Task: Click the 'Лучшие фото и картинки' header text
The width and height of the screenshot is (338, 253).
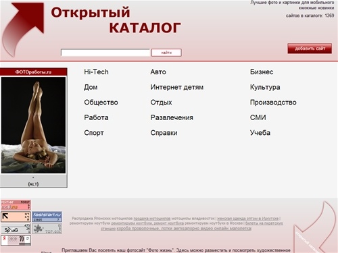Action: [x=292, y=3]
